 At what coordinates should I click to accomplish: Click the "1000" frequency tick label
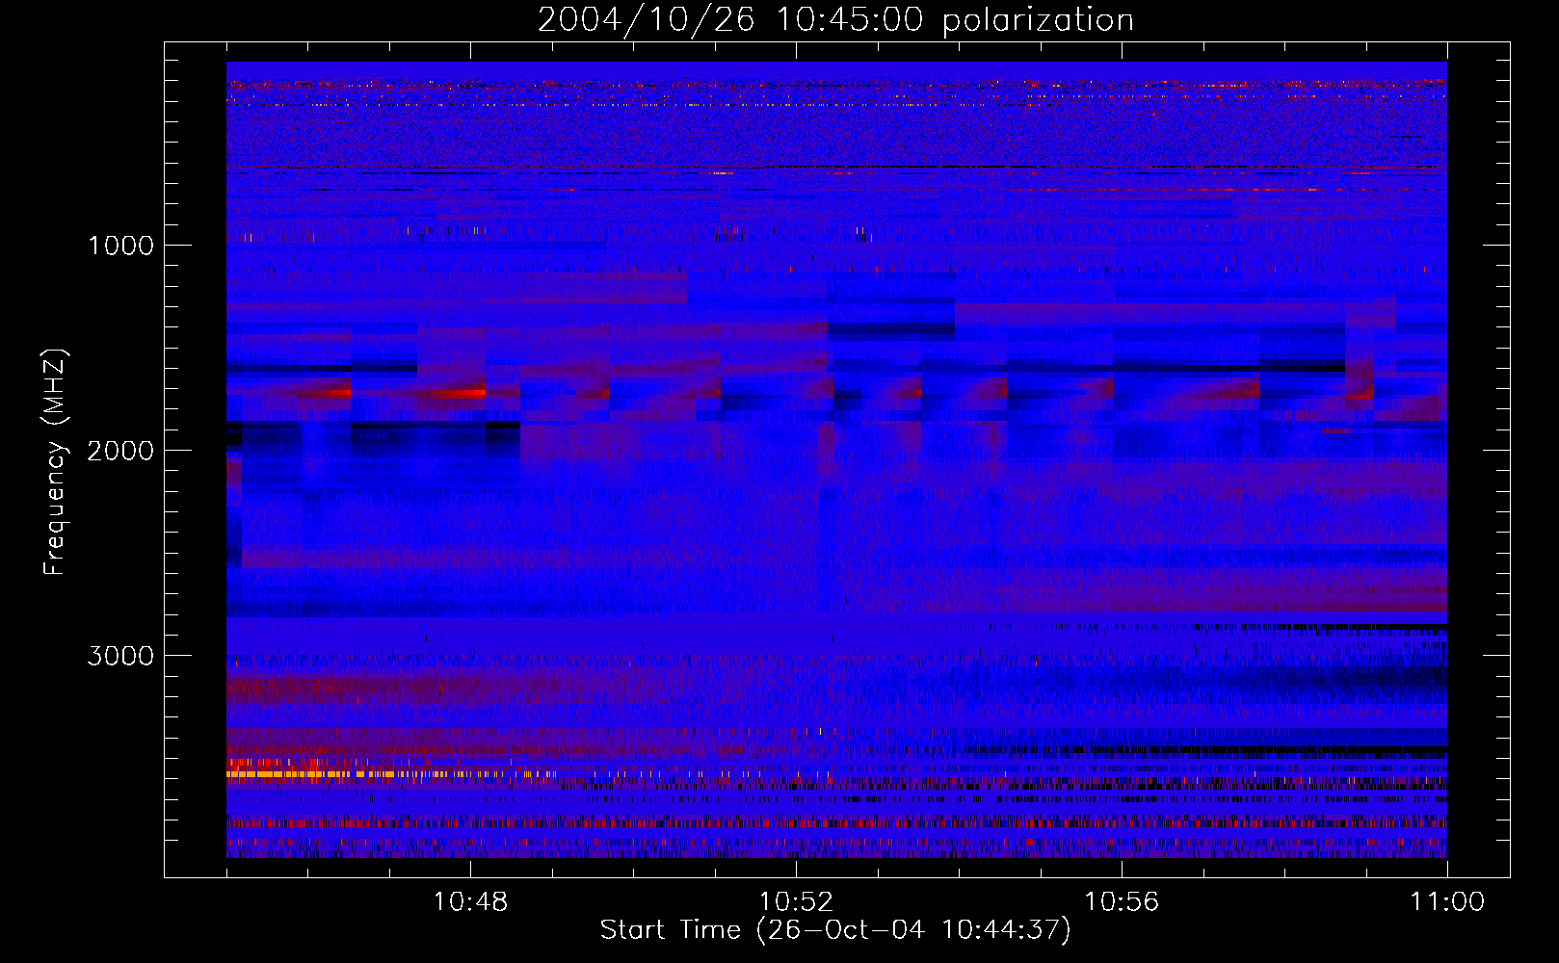click(x=120, y=246)
